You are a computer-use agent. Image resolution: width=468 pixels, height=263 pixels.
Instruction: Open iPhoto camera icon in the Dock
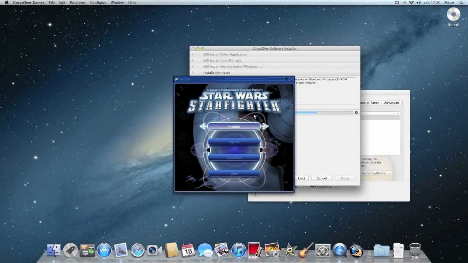pyautogui.click(x=272, y=251)
